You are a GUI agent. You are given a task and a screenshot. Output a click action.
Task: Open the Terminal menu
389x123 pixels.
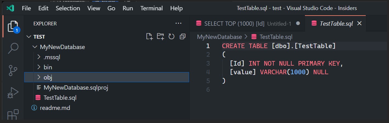[x=151, y=8]
